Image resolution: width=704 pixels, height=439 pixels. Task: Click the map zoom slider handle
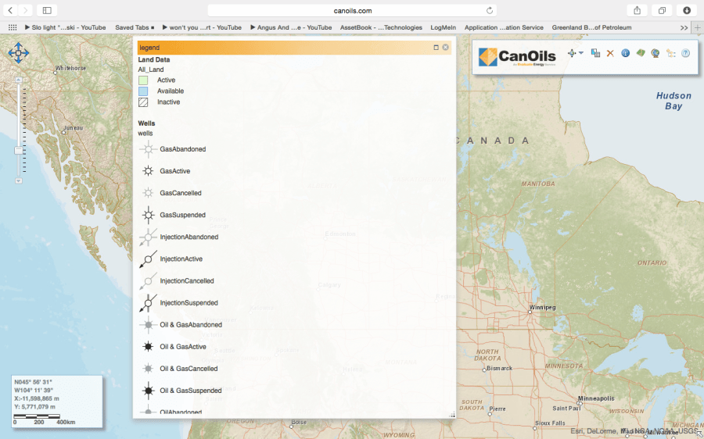(x=19, y=149)
